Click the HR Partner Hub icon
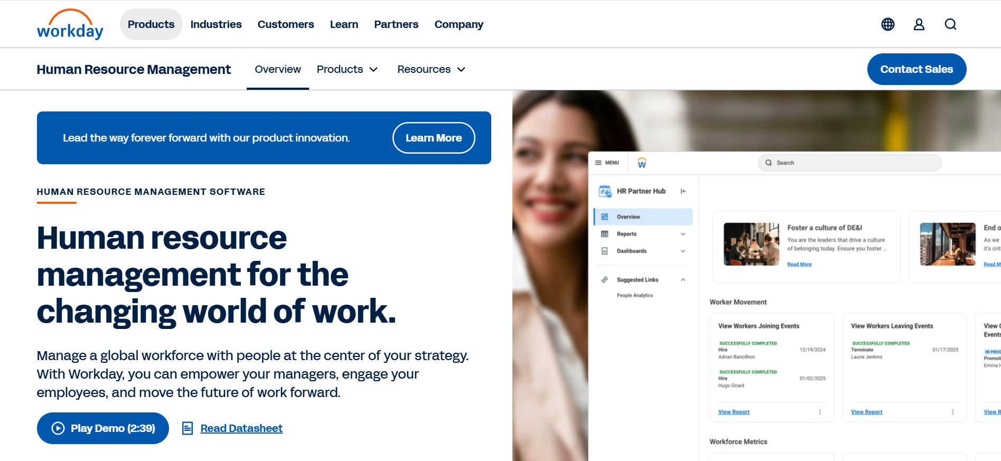This screenshot has height=461, width=1001. tap(605, 191)
